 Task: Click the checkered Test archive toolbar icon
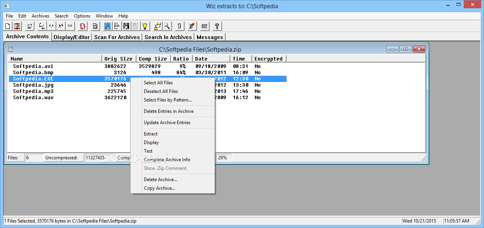(126, 26)
